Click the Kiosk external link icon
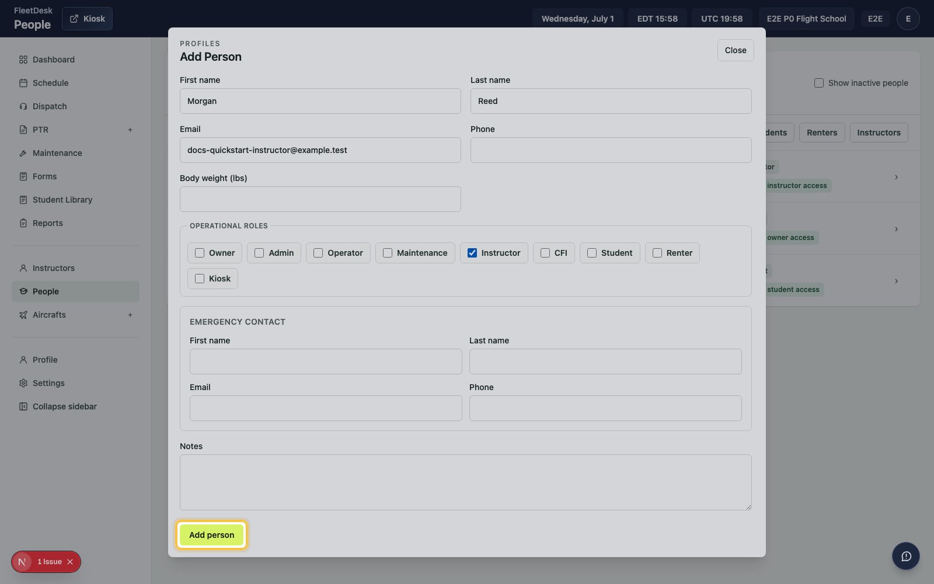 click(x=74, y=19)
